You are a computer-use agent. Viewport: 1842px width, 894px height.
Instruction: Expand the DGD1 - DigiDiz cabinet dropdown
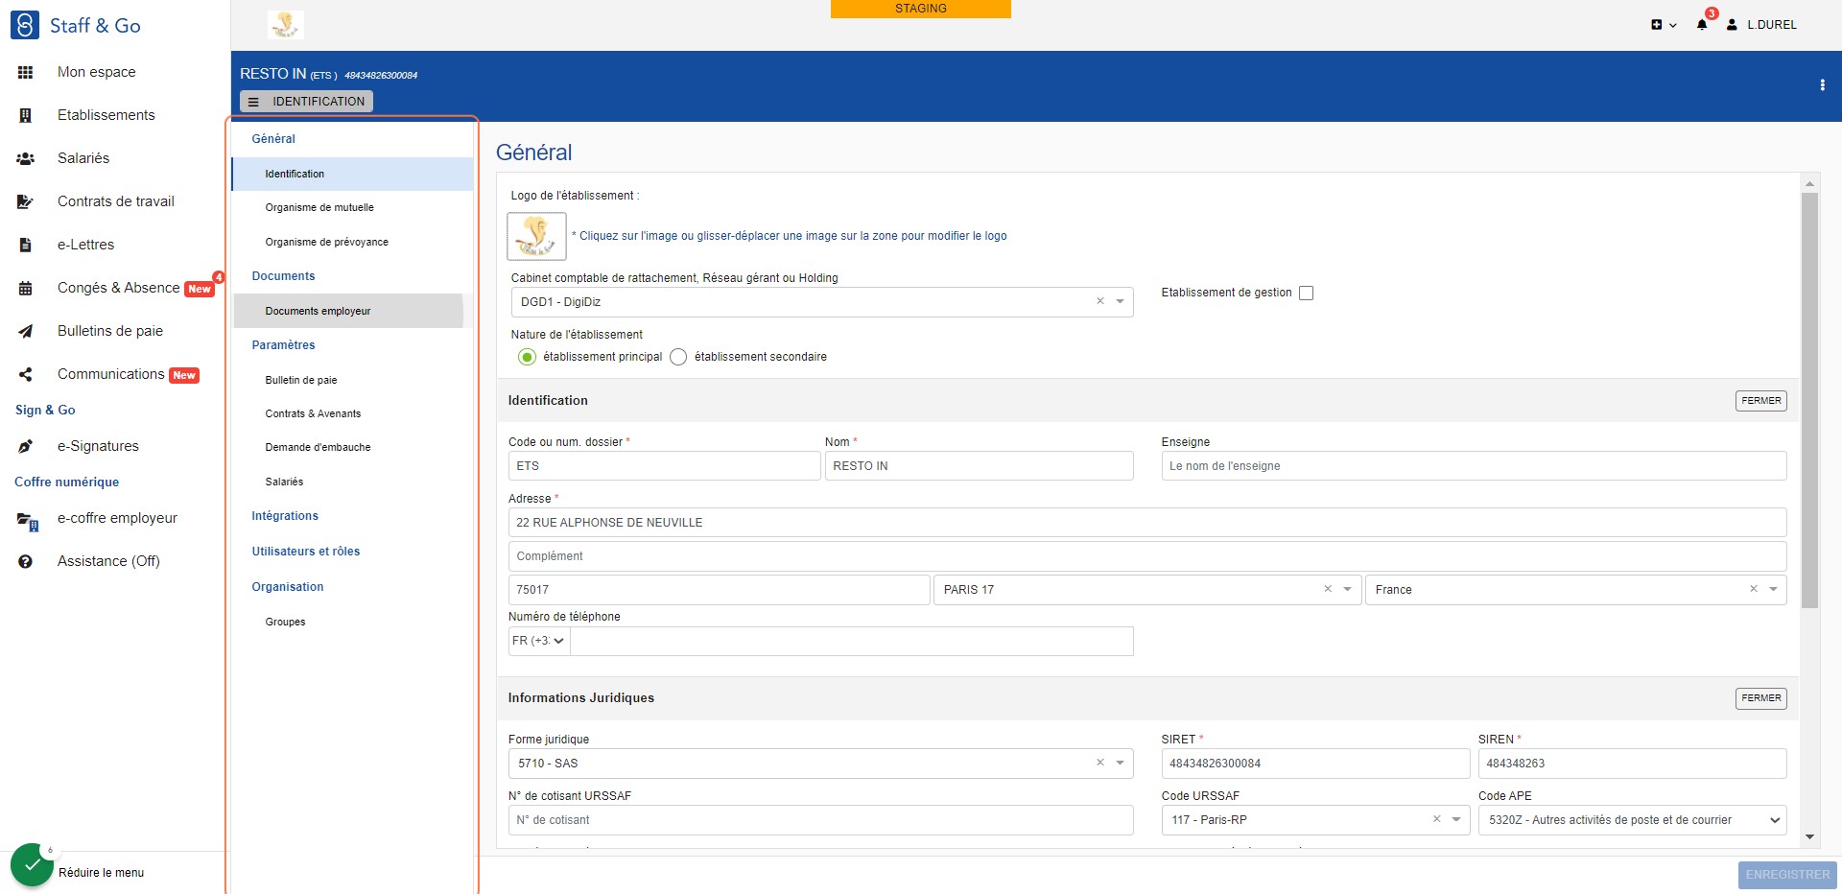tap(1120, 302)
